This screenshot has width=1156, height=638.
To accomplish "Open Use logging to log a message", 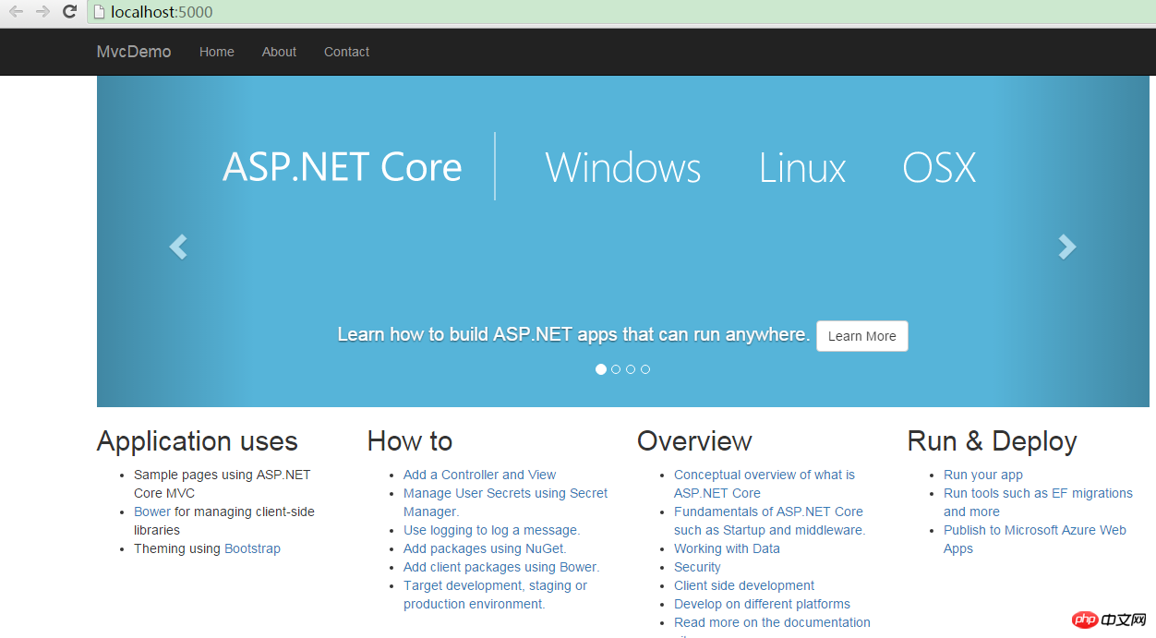I will point(491,530).
